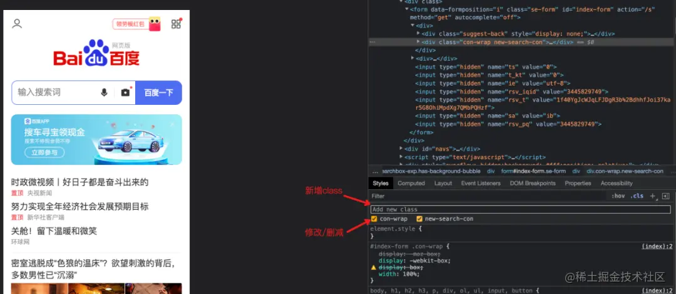This screenshot has width=676, height=294.
Task: Click the ellipsis beside the selected con-wrap row
Action: (372, 42)
